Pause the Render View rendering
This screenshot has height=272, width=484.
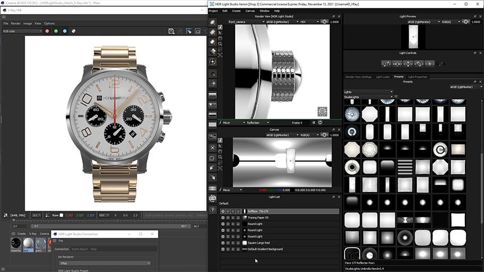click(x=313, y=123)
